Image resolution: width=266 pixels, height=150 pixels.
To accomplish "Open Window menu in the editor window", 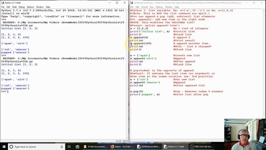I will 169,7.
